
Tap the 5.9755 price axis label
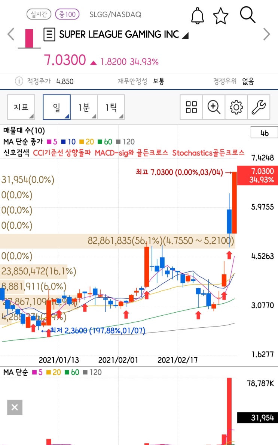coord(262,207)
